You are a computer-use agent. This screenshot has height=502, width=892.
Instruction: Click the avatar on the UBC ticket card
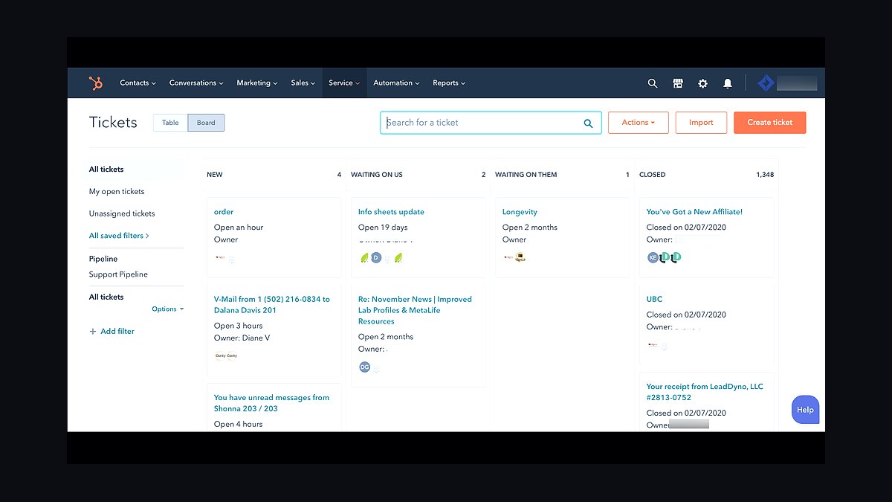(653, 345)
